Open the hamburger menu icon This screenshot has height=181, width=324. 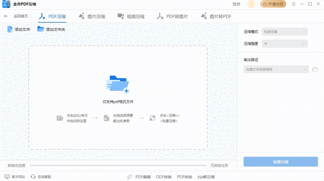[293, 4]
